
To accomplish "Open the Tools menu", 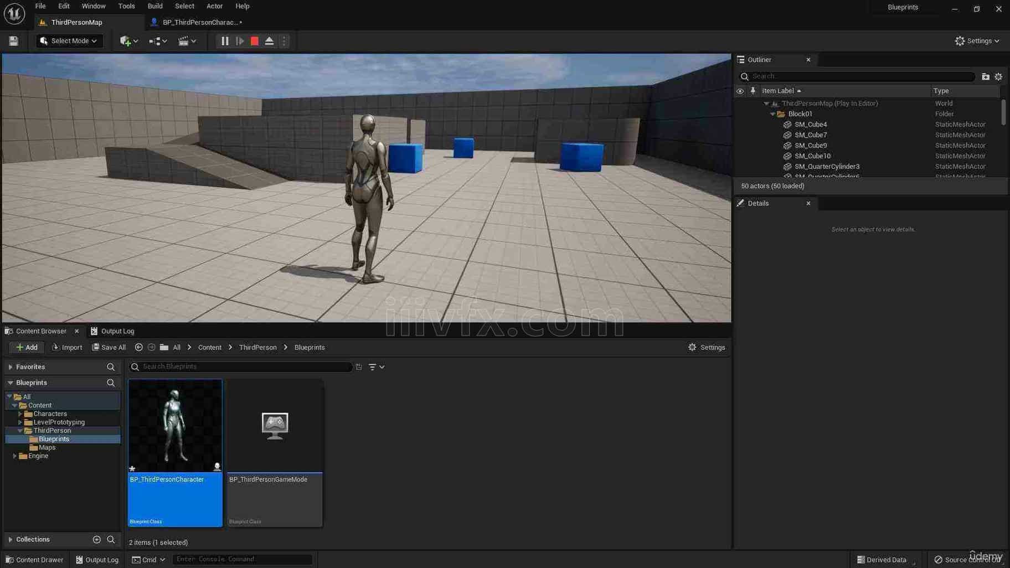I will click(126, 6).
